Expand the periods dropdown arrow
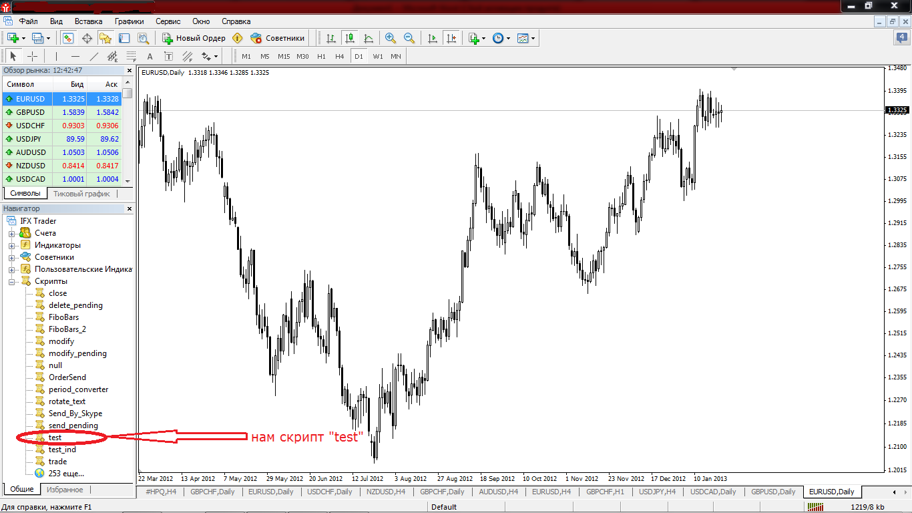This screenshot has width=912, height=513. point(509,38)
